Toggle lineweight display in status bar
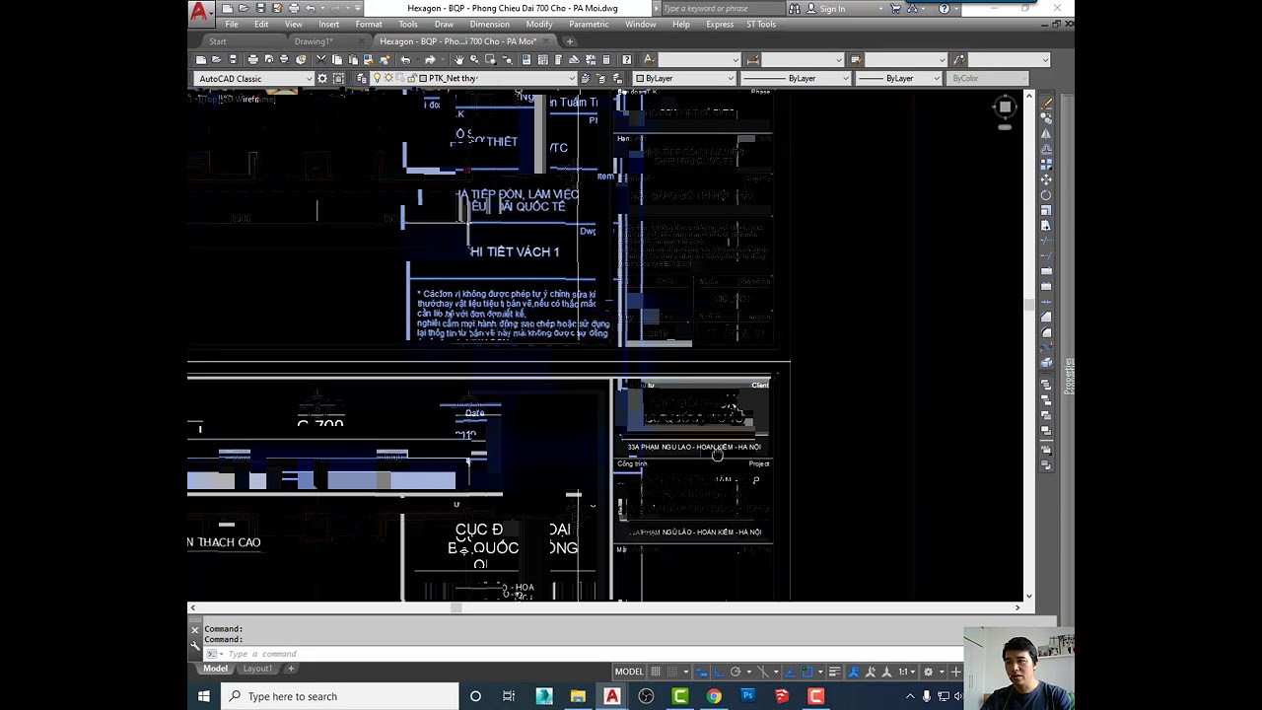This screenshot has height=710, width=1262. pyautogui.click(x=834, y=672)
